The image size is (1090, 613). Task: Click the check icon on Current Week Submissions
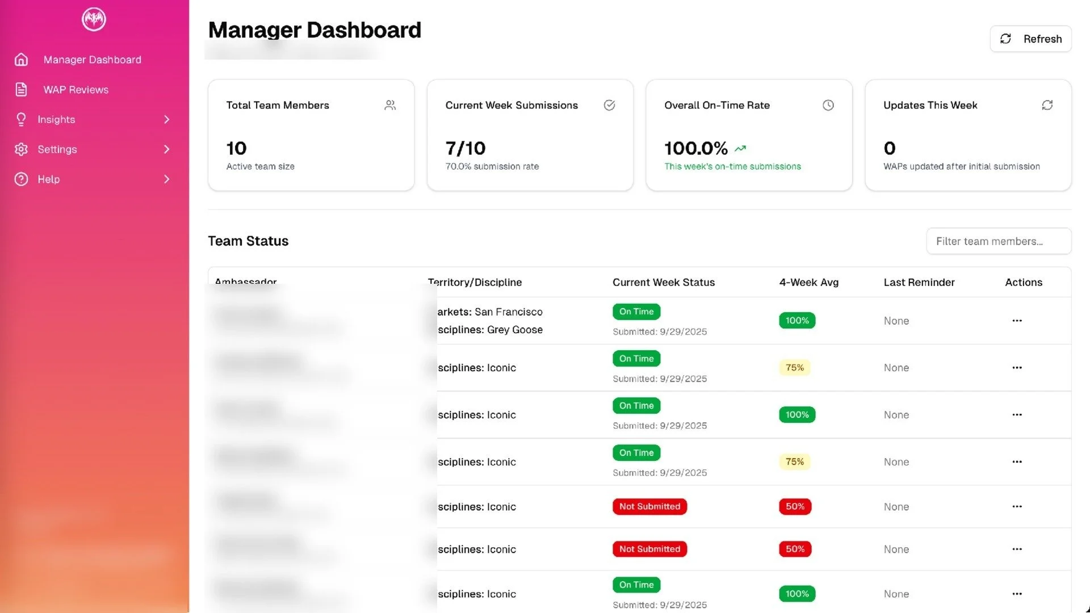tap(609, 105)
